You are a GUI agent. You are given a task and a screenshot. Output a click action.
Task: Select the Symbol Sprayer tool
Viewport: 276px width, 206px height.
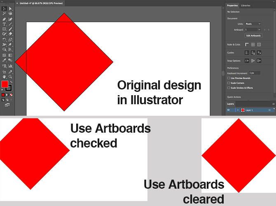[x=4, y=66]
